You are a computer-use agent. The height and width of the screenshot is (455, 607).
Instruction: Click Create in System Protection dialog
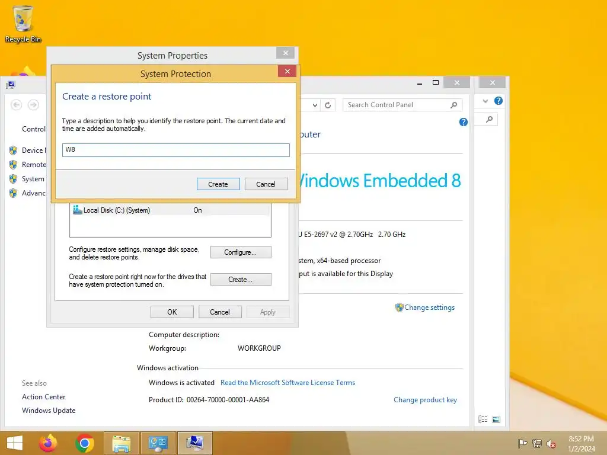point(218,184)
